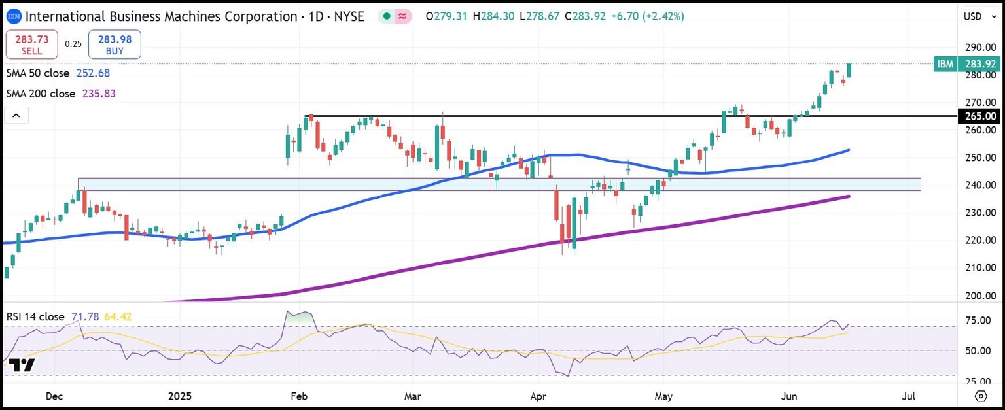Open the market status green dot indicator
The image size is (1005, 410).
[385, 16]
